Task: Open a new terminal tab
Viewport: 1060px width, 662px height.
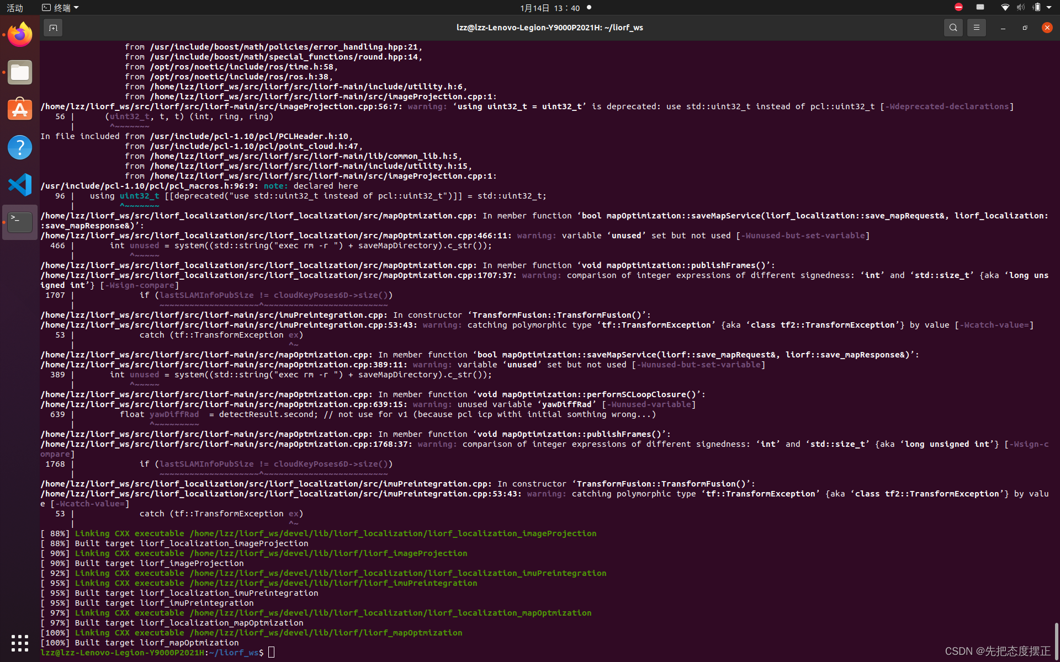Action: pos(53,28)
